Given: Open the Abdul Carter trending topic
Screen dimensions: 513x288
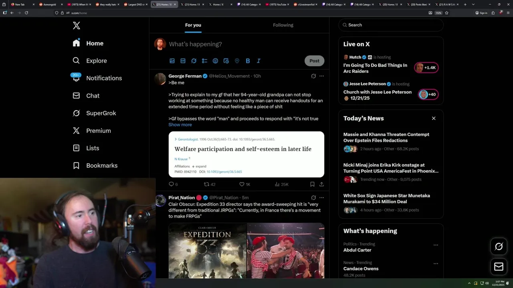Looking at the screenshot, I should [x=357, y=250].
